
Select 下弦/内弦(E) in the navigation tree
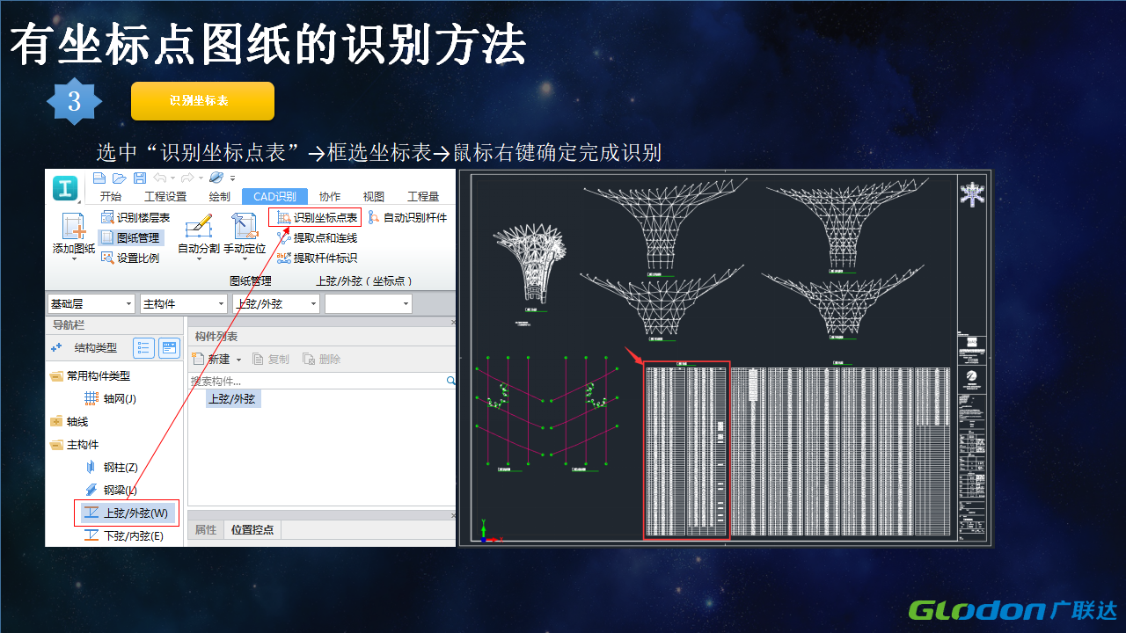pos(124,535)
